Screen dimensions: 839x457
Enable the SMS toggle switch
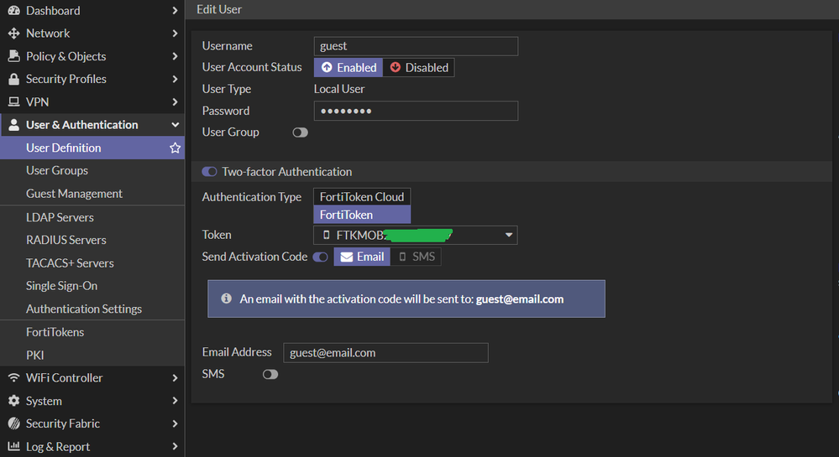pyautogui.click(x=270, y=374)
